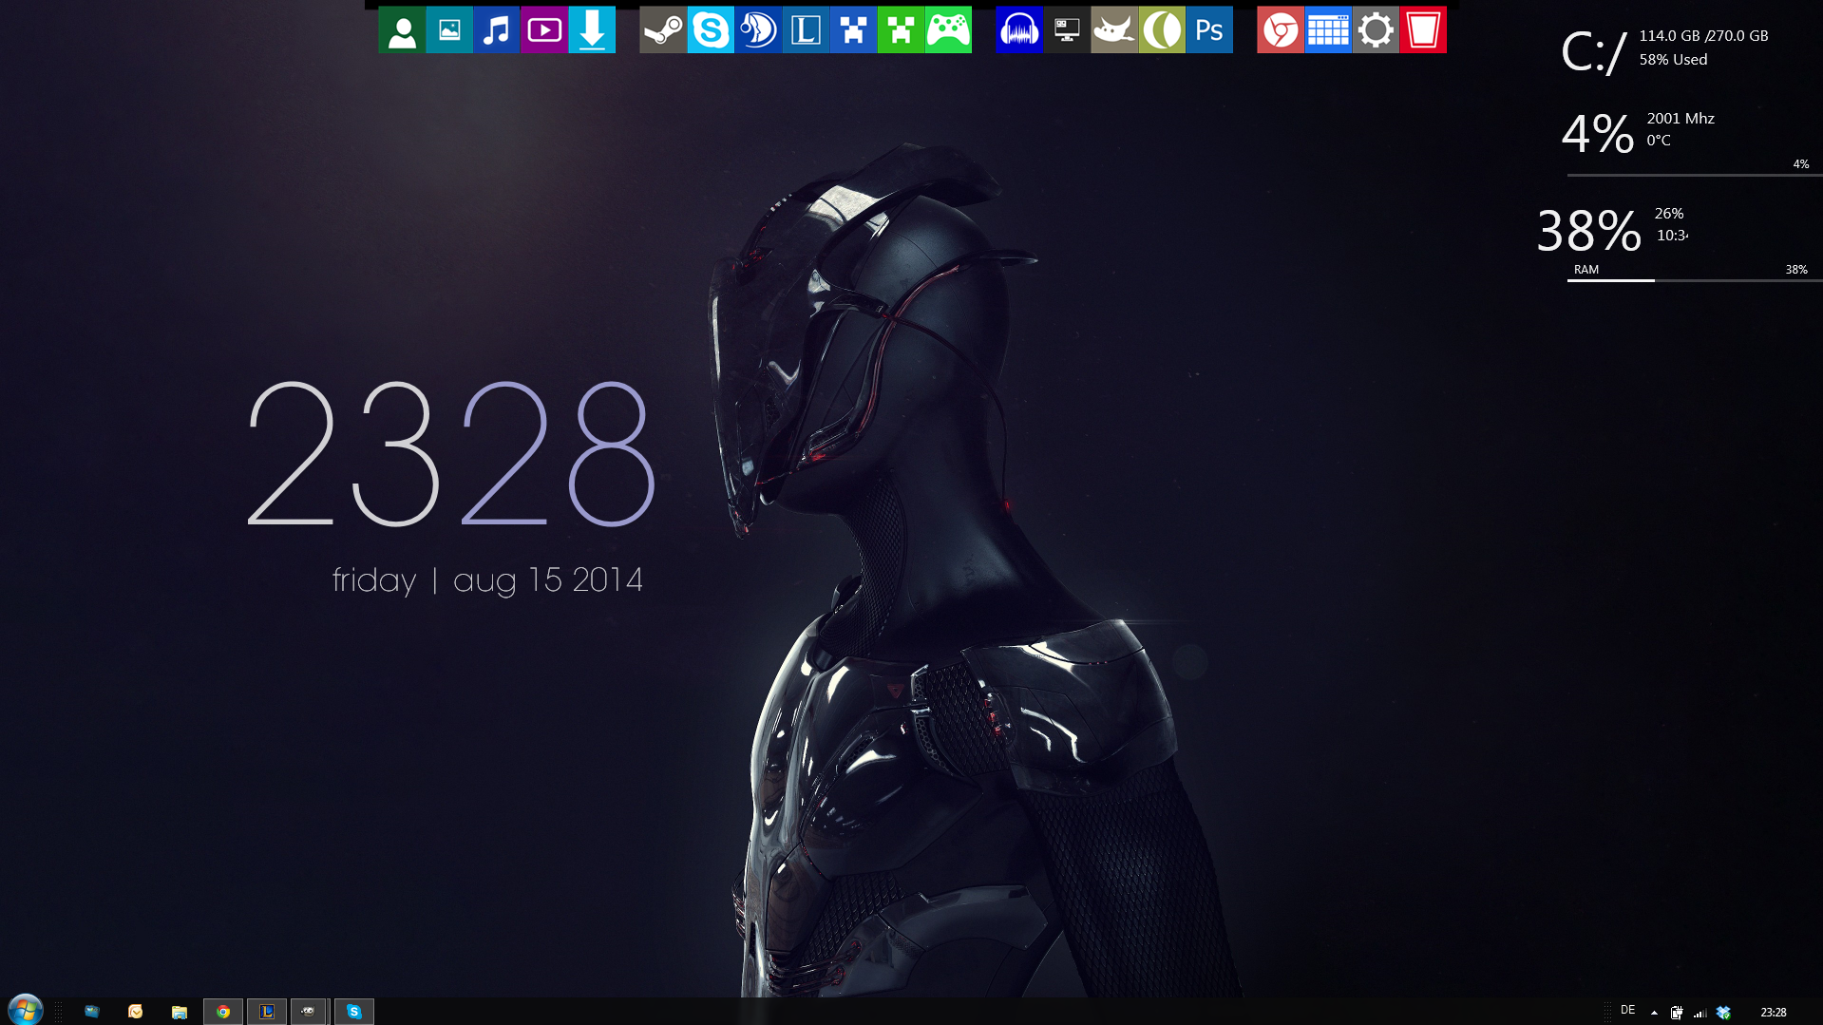The width and height of the screenshot is (1823, 1025).
Task: Open the Pictures tile in the dock
Action: [449, 30]
